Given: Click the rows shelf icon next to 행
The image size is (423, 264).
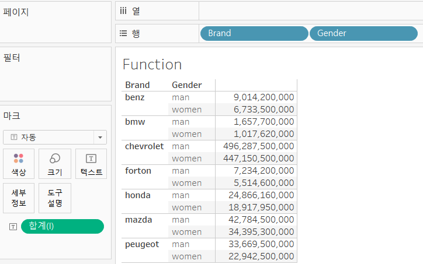Looking at the screenshot, I should coord(123,33).
